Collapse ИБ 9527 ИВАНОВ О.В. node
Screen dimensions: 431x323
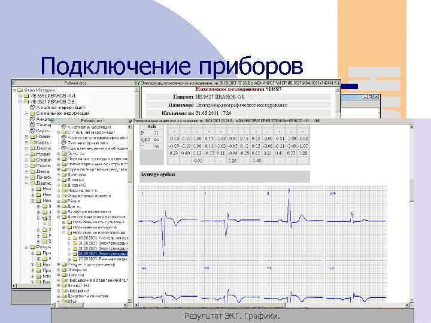pos(20,102)
